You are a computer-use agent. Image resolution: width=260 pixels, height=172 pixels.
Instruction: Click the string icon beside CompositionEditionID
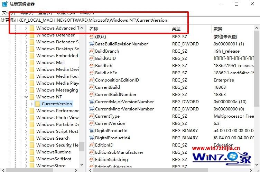pyautogui.click(x=92, y=80)
